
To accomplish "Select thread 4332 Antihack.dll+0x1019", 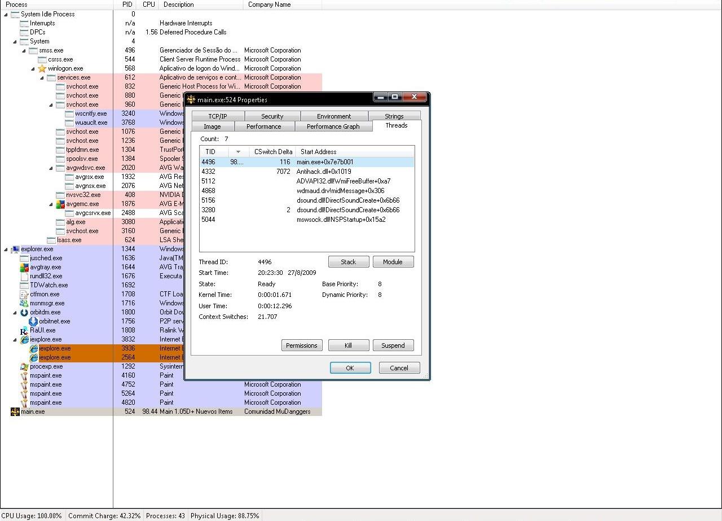I will pyautogui.click(x=307, y=172).
